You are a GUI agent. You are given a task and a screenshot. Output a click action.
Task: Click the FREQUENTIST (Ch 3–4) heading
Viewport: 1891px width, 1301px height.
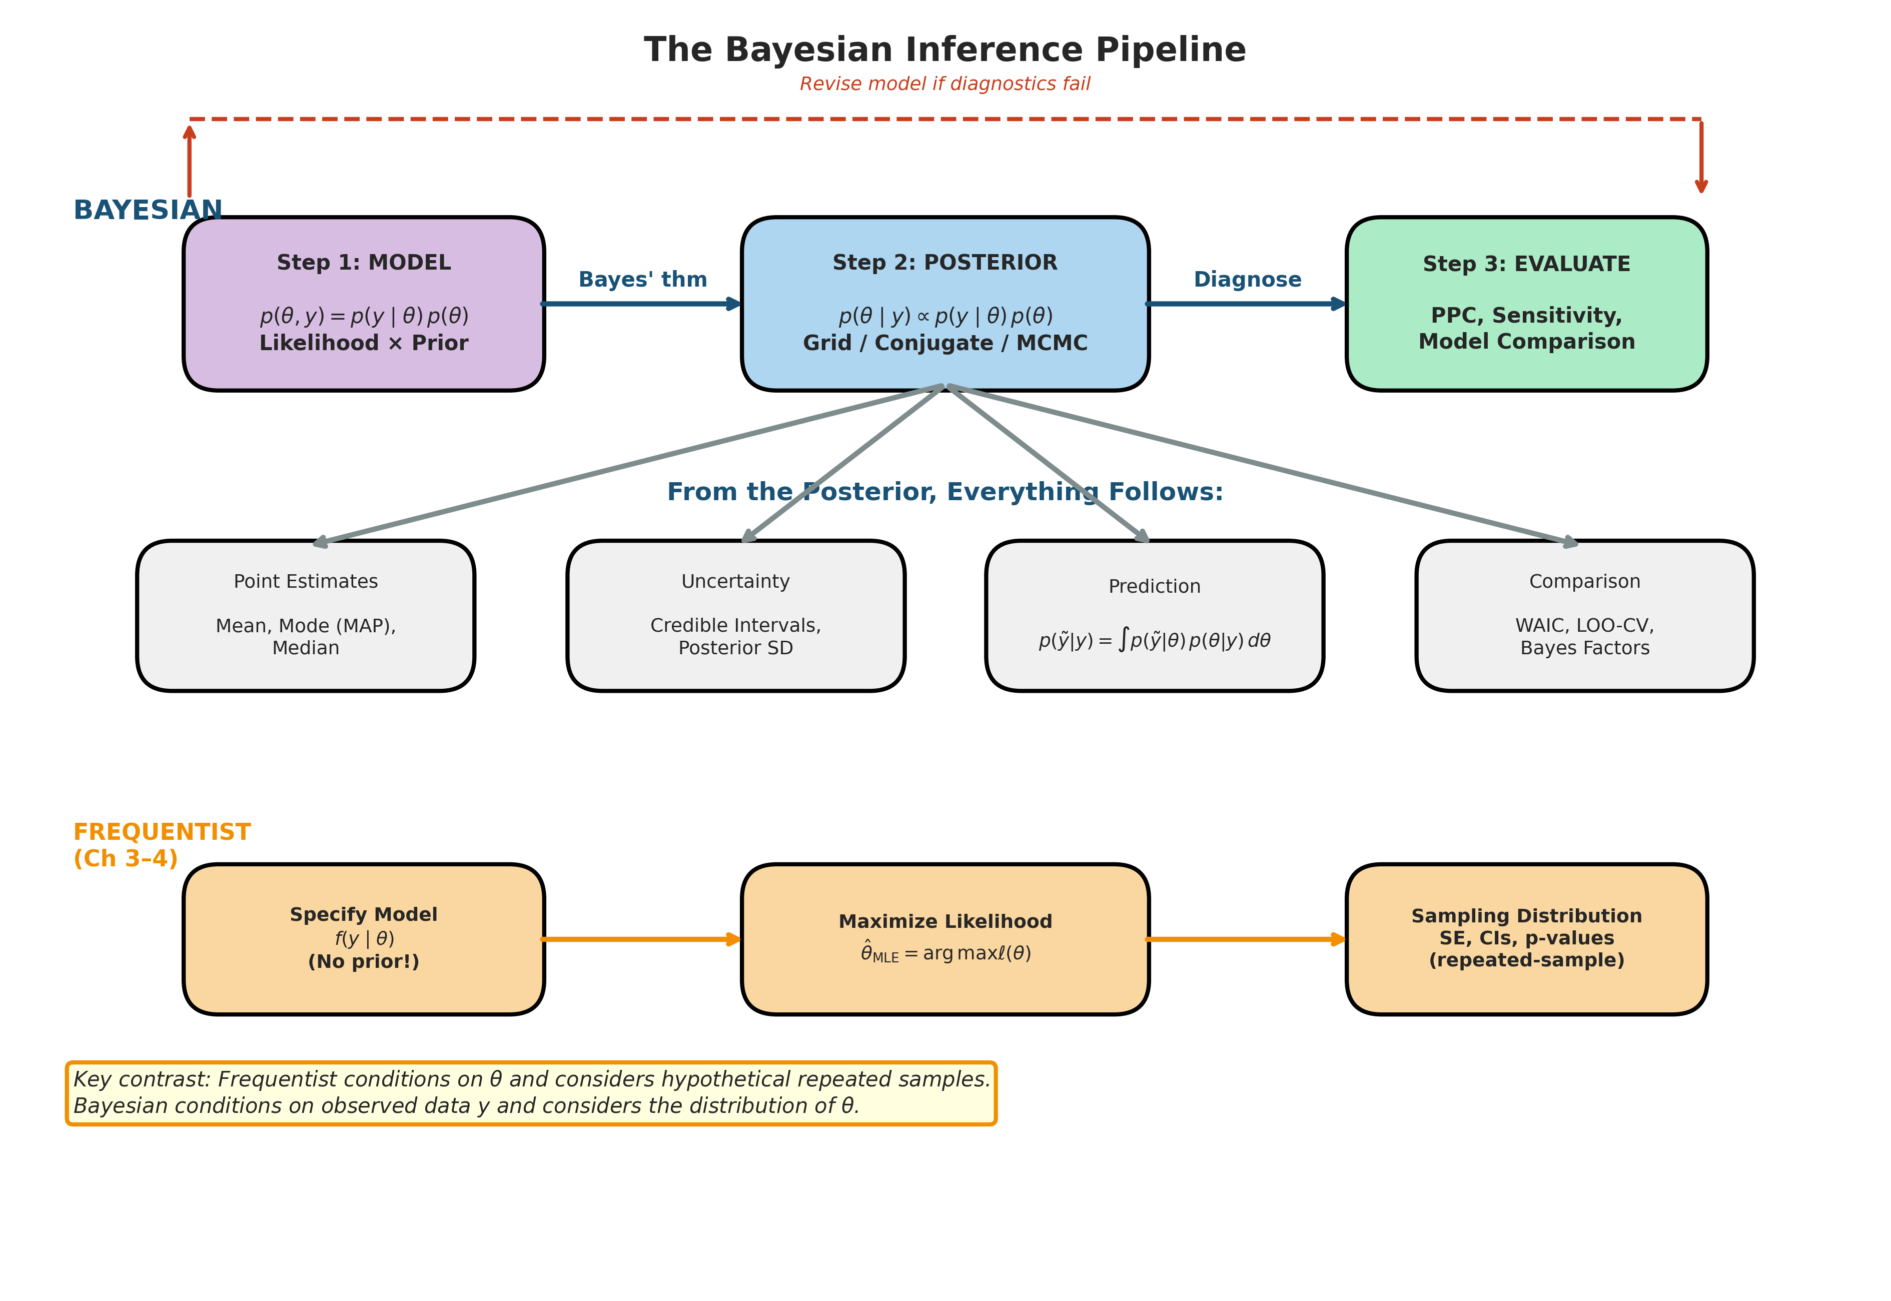pos(162,844)
